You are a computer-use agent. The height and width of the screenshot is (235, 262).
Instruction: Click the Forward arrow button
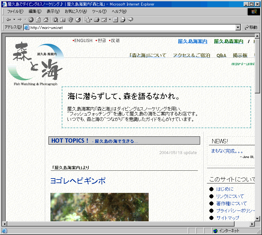20,20
